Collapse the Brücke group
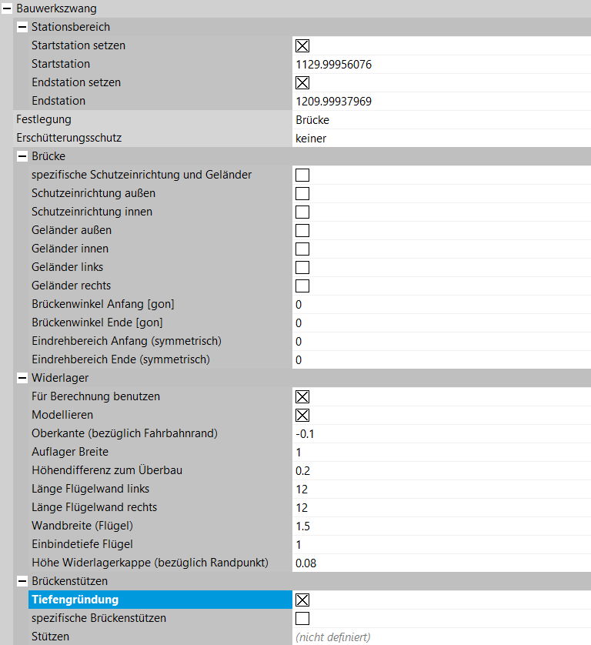The height and width of the screenshot is (645, 591). (x=22, y=156)
